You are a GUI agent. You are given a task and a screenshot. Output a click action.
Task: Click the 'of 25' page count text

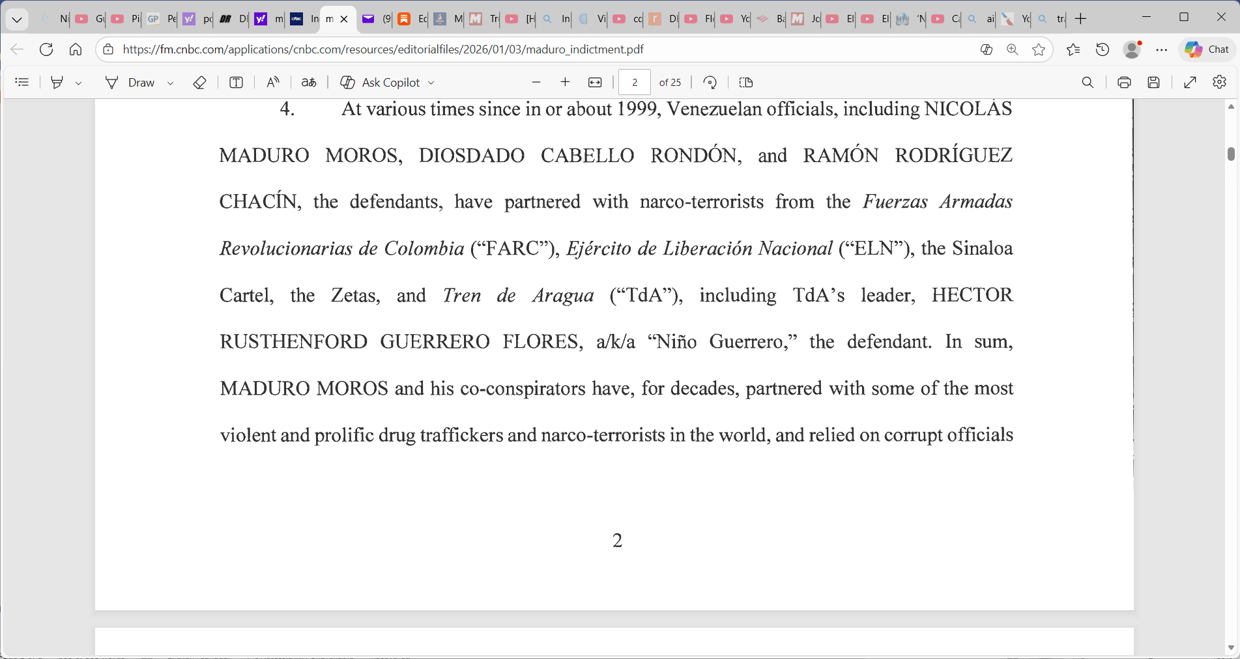670,82
